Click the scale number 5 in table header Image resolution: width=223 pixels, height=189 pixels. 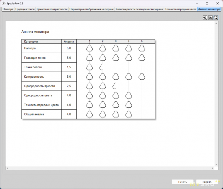142,41
